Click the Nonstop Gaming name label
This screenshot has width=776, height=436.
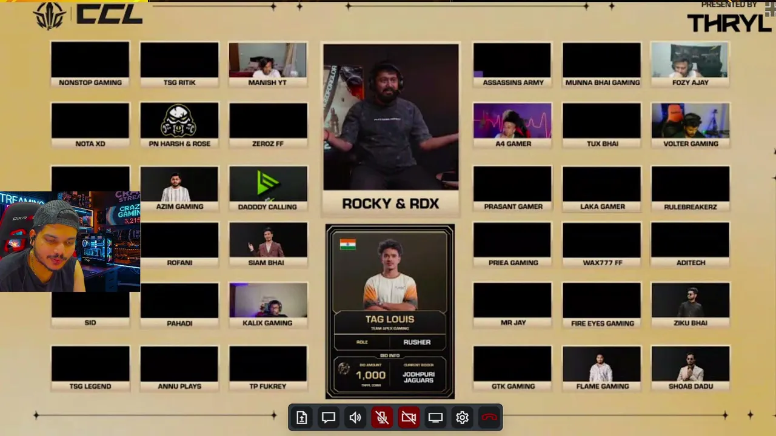(x=90, y=82)
